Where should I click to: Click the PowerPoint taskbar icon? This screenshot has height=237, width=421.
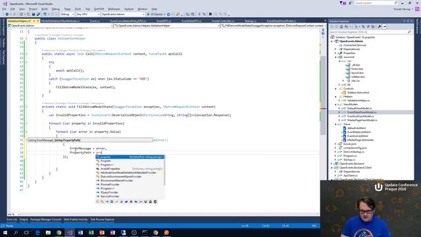coord(102,232)
